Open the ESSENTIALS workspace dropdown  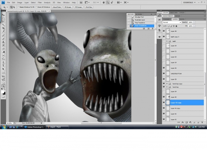[189, 2]
